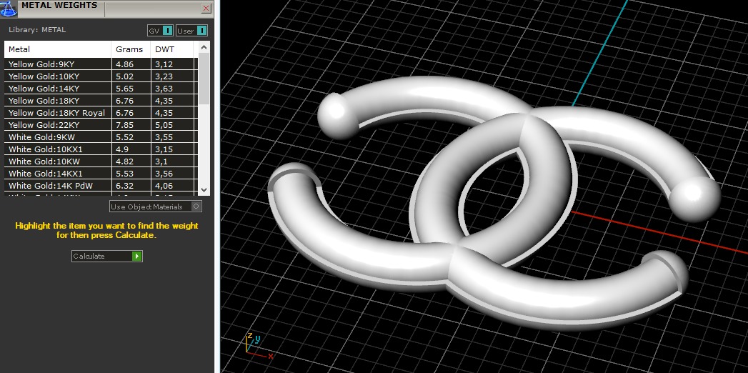
Task: Select the White Gold:14K PdW row
Action: pos(101,186)
